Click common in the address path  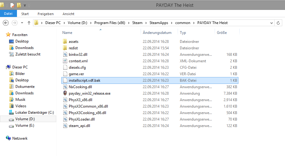click(183, 23)
